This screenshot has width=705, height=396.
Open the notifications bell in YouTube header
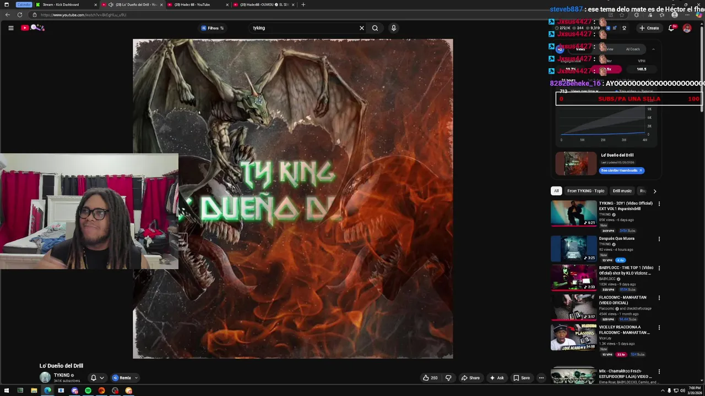[671, 28]
